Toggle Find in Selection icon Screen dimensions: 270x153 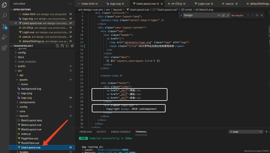coord(257,15)
